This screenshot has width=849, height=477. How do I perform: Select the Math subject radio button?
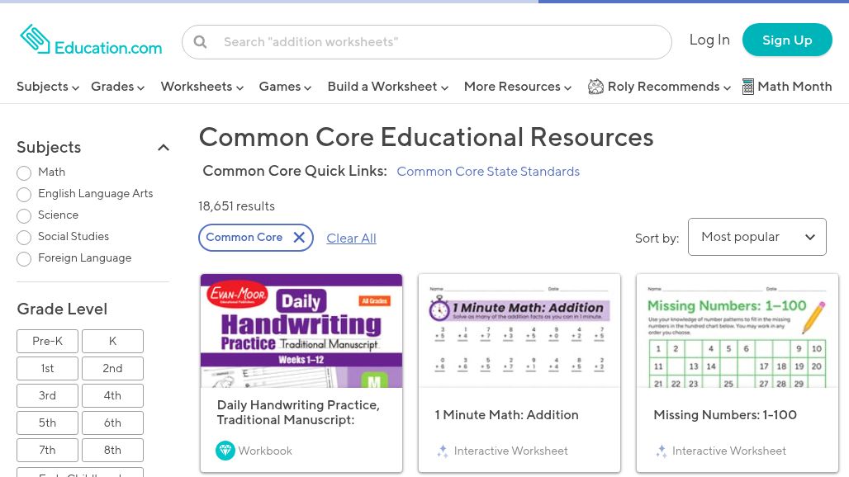[x=24, y=173]
